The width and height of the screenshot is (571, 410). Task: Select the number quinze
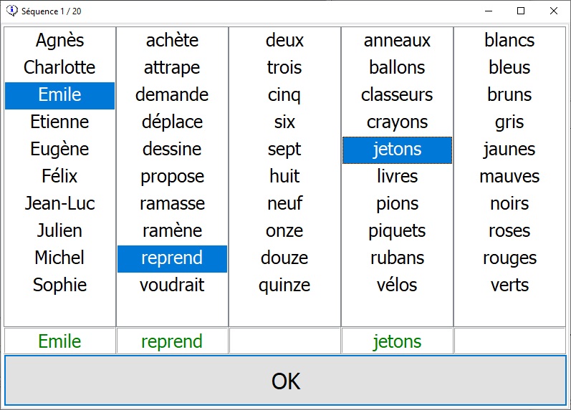284,285
